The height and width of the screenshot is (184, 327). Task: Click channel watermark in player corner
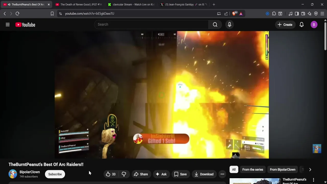(317, 149)
